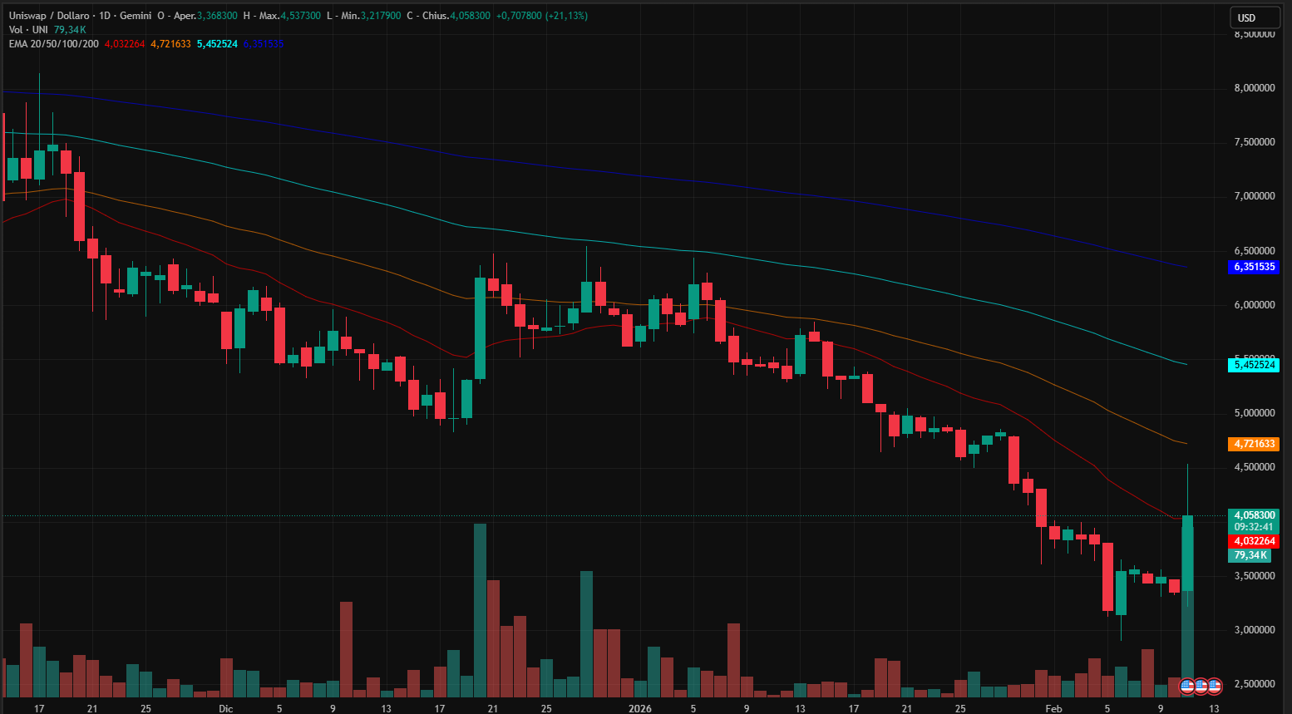Image resolution: width=1292 pixels, height=714 pixels.
Task: Click red EMA value 4,032264 in the legend
Action: click(x=125, y=44)
